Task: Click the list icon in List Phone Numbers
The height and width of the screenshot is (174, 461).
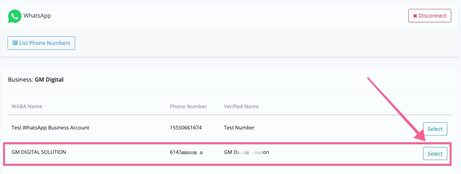Action: [15, 43]
